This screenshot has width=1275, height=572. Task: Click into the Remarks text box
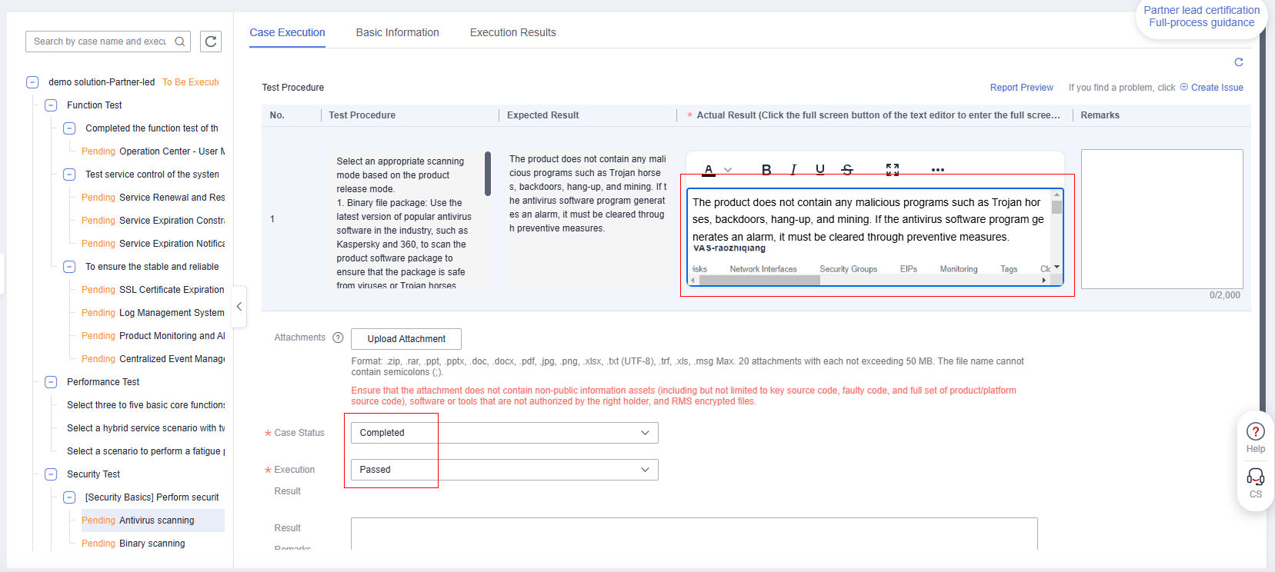[1162, 219]
